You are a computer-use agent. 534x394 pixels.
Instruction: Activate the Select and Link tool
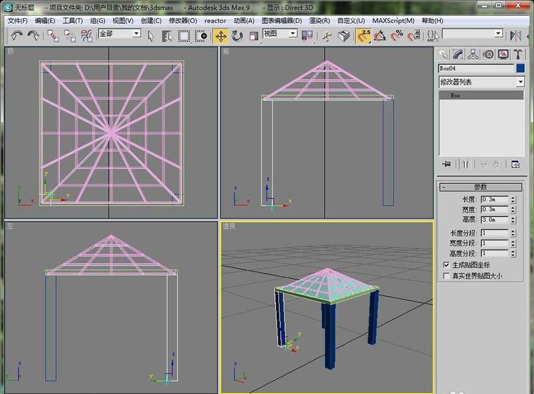coord(53,36)
